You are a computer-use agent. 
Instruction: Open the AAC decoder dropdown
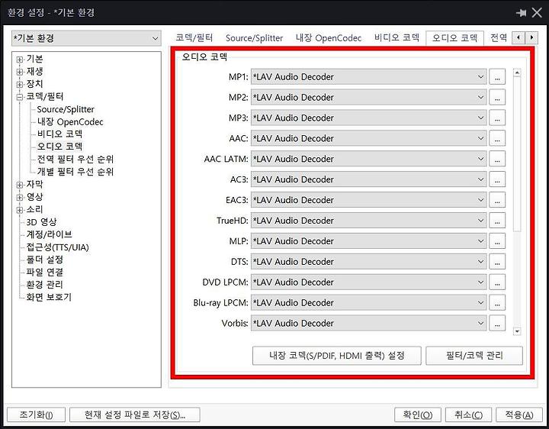point(369,138)
